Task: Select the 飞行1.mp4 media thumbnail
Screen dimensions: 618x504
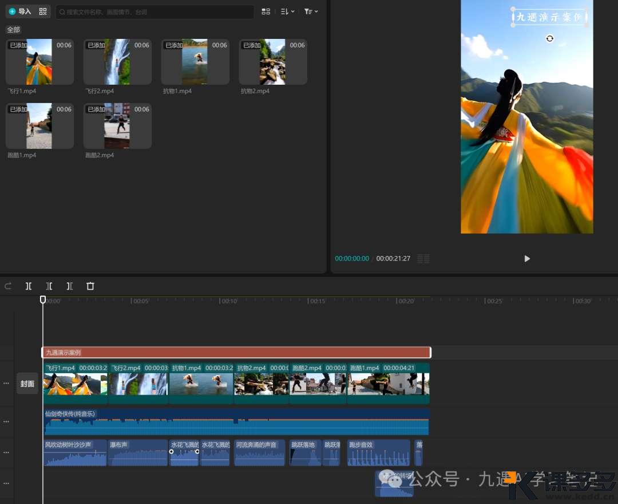Action: (39, 61)
